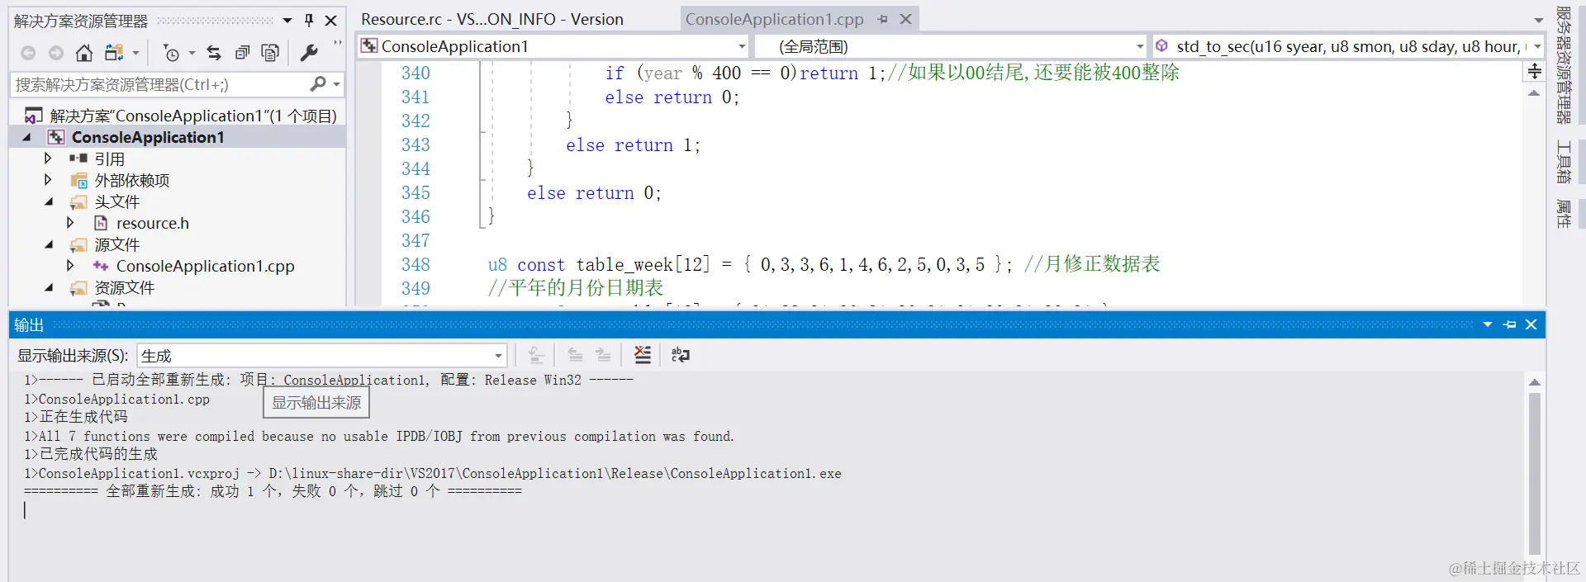Viewport: 1586px width, 582px height.
Task: Click the Back navigation arrow in Solution Explorer
Action: [x=28, y=53]
